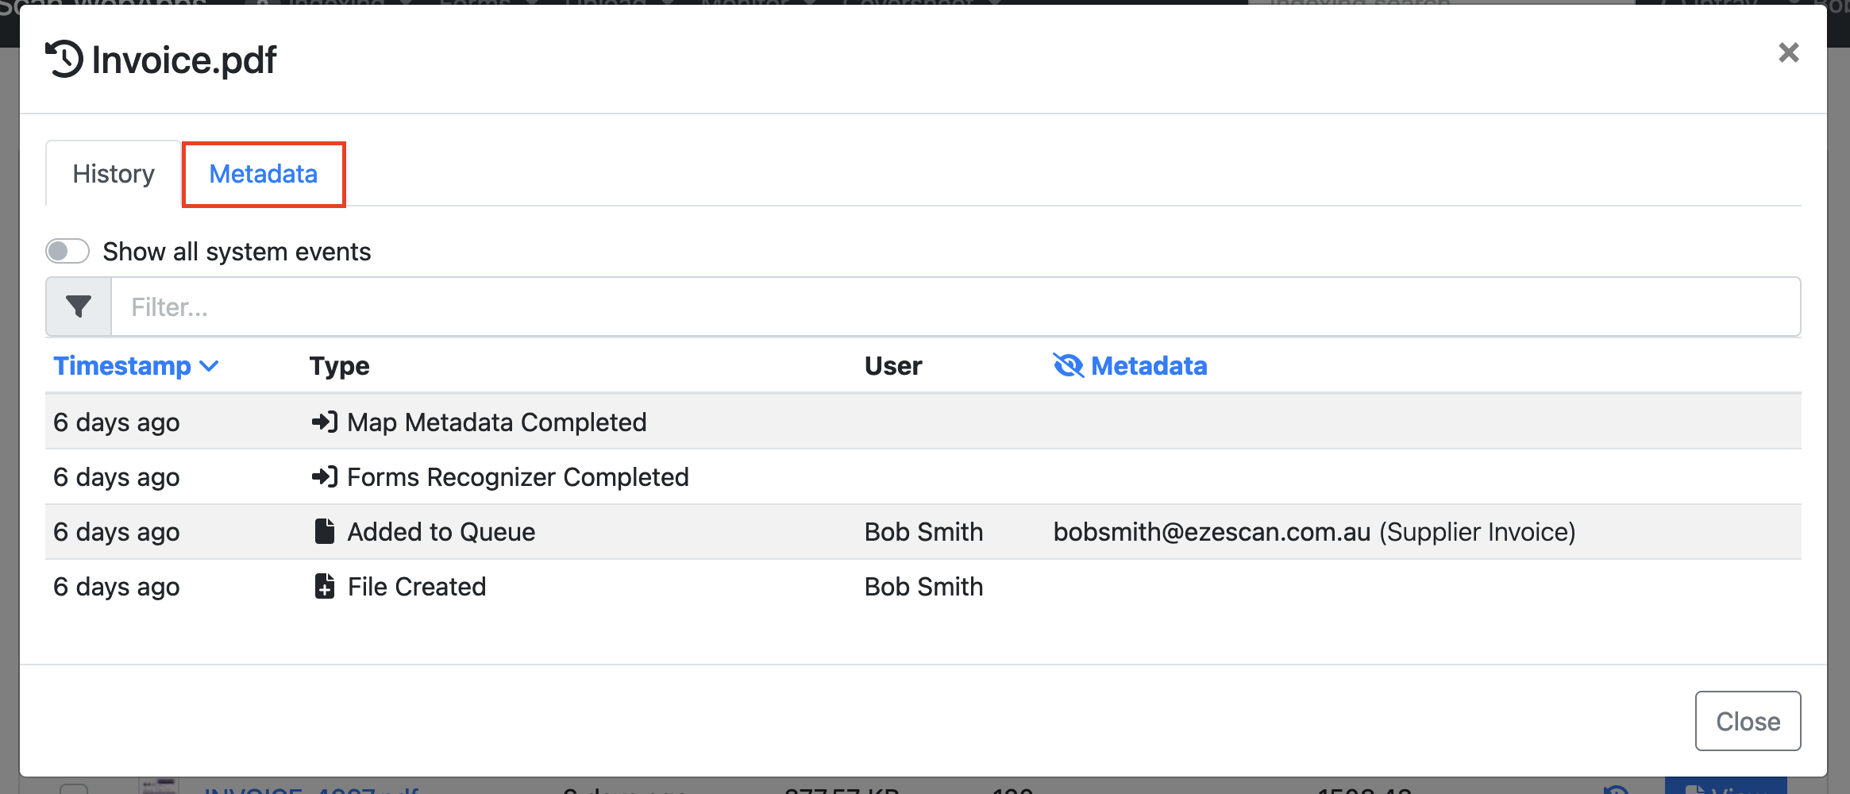The height and width of the screenshot is (794, 1850).
Task: Click the Forms Recognizer Completed arrow icon
Action: coord(324,476)
